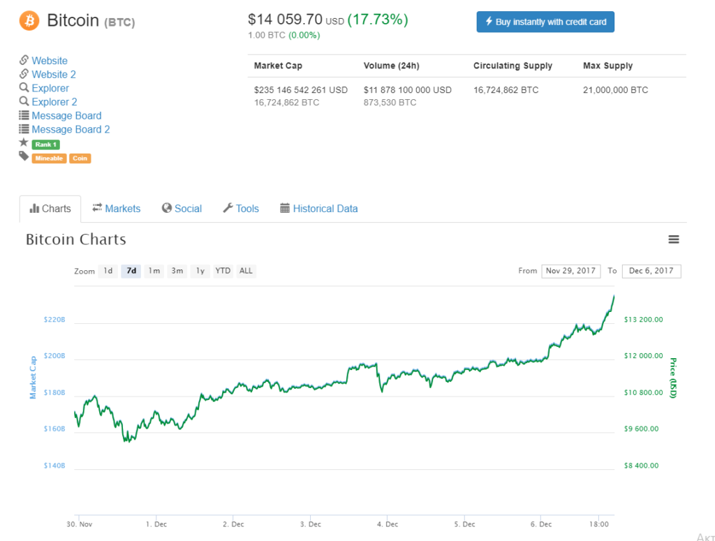715x541 pixels.
Task: Click the 4. Dec date axis label
Action: click(x=387, y=524)
